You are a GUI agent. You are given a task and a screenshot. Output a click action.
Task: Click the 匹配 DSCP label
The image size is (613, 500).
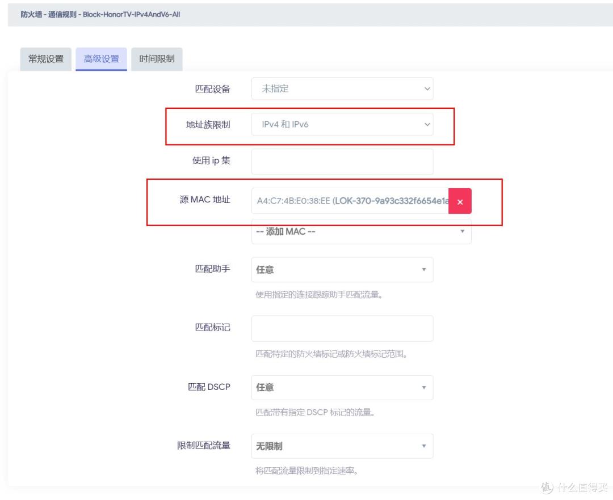click(x=209, y=387)
